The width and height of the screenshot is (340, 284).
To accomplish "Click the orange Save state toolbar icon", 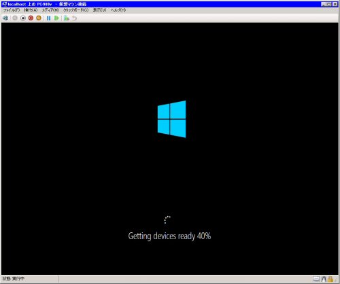I will point(39,18).
